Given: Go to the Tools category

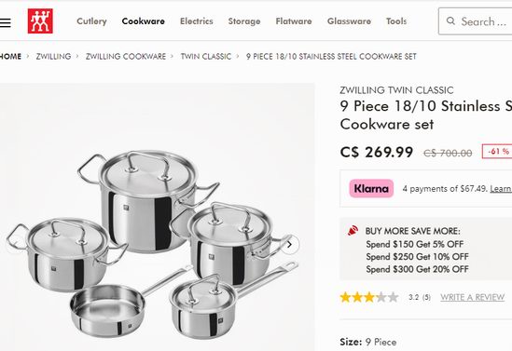Looking at the screenshot, I should point(396,21).
